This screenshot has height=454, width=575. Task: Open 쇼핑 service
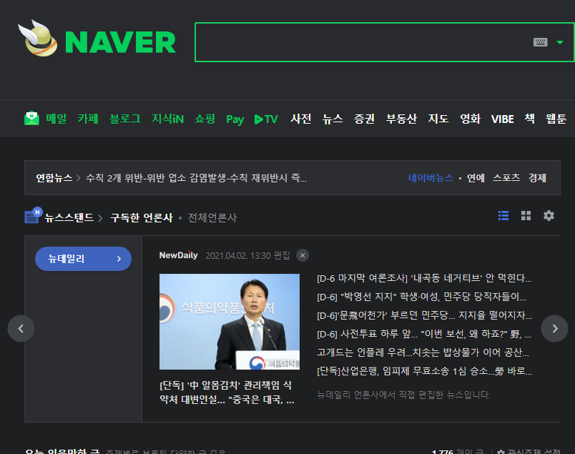205,119
